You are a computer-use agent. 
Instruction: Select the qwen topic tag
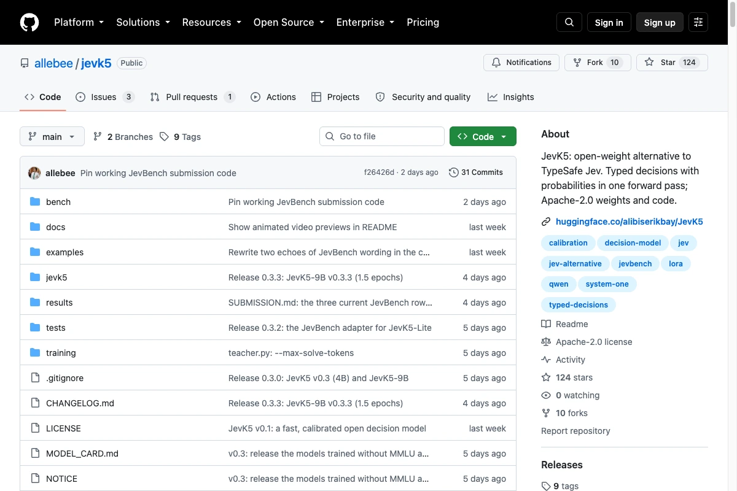(559, 284)
